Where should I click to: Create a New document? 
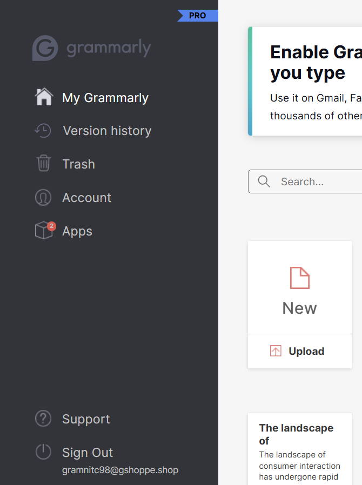[300, 287]
